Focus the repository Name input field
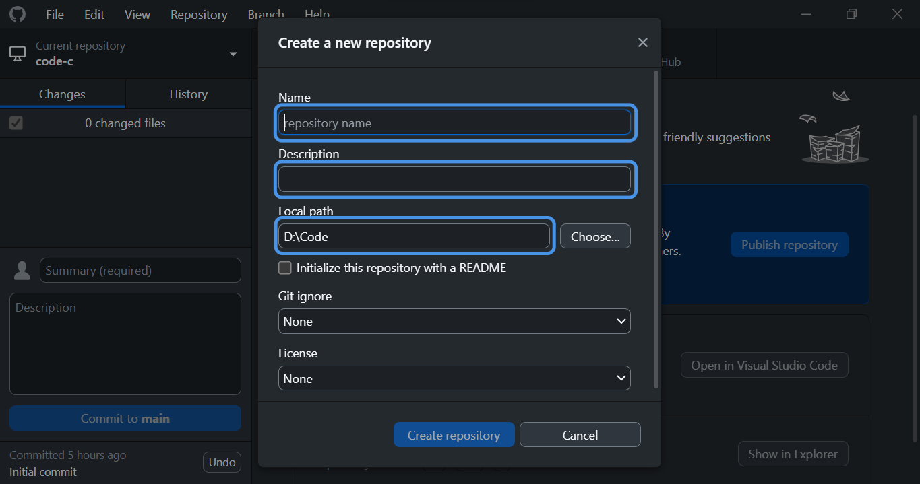 (x=455, y=123)
